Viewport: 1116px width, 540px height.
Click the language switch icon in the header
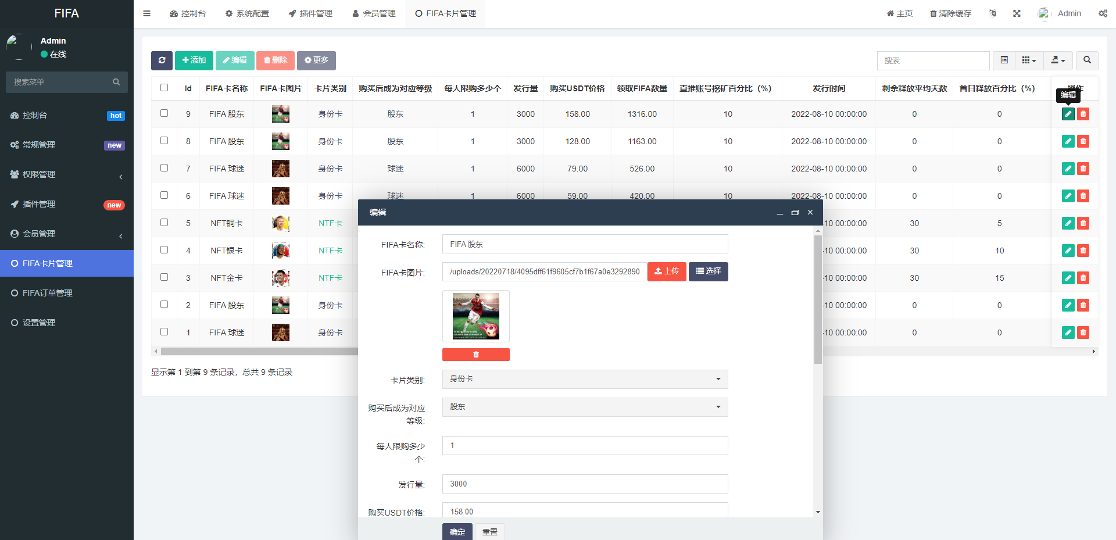(992, 13)
